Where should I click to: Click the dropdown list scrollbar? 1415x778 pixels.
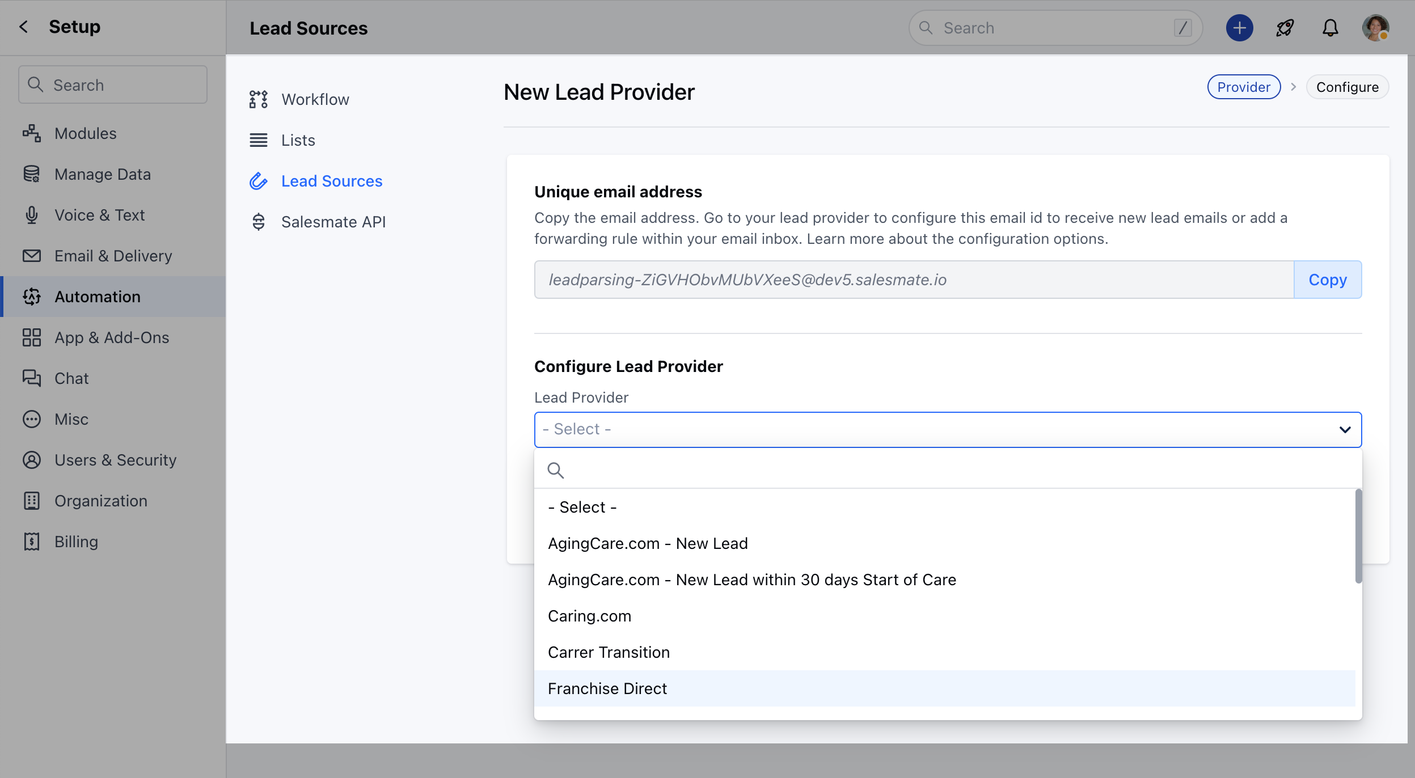1358,536
